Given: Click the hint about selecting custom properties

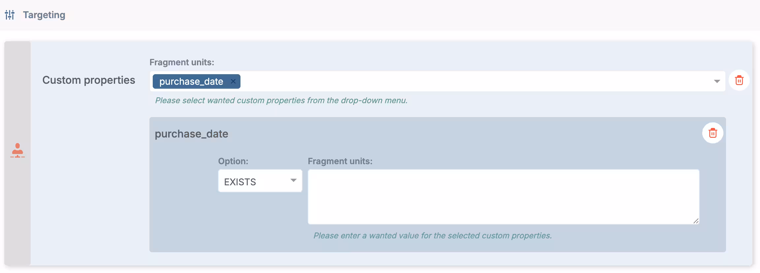Looking at the screenshot, I should click(x=282, y=101).
